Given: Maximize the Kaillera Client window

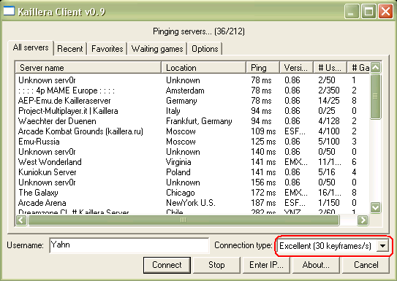Looking at the screenshot, I should pyautogui.click(x=368, y=12).
